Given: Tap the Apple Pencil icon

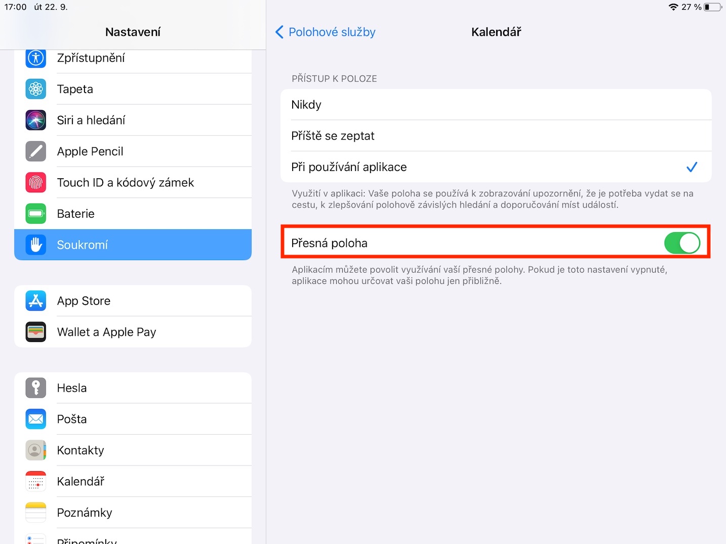Looking at the screenshot, I should pyautogui.click(x=35, y=151).
